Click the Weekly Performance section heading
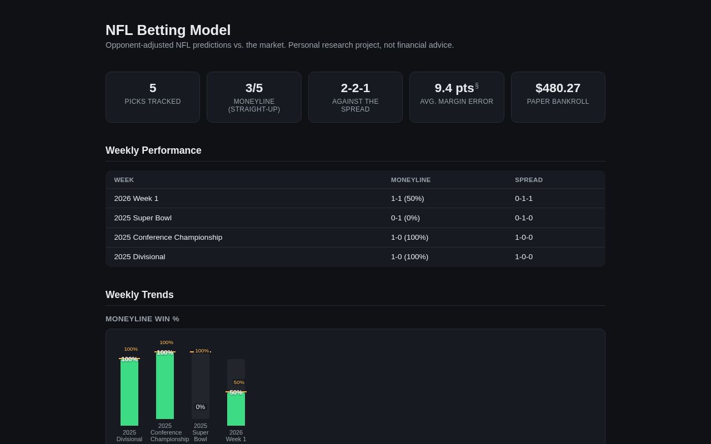 (x=153, y=150)
